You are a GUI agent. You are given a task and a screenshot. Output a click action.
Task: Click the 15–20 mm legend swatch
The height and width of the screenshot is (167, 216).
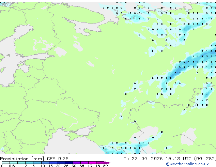[53, 163]
